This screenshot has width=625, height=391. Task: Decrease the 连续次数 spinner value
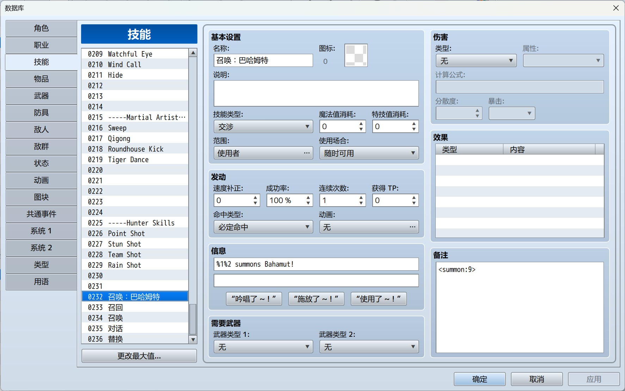pyautogui.click(x=361, y=203)
